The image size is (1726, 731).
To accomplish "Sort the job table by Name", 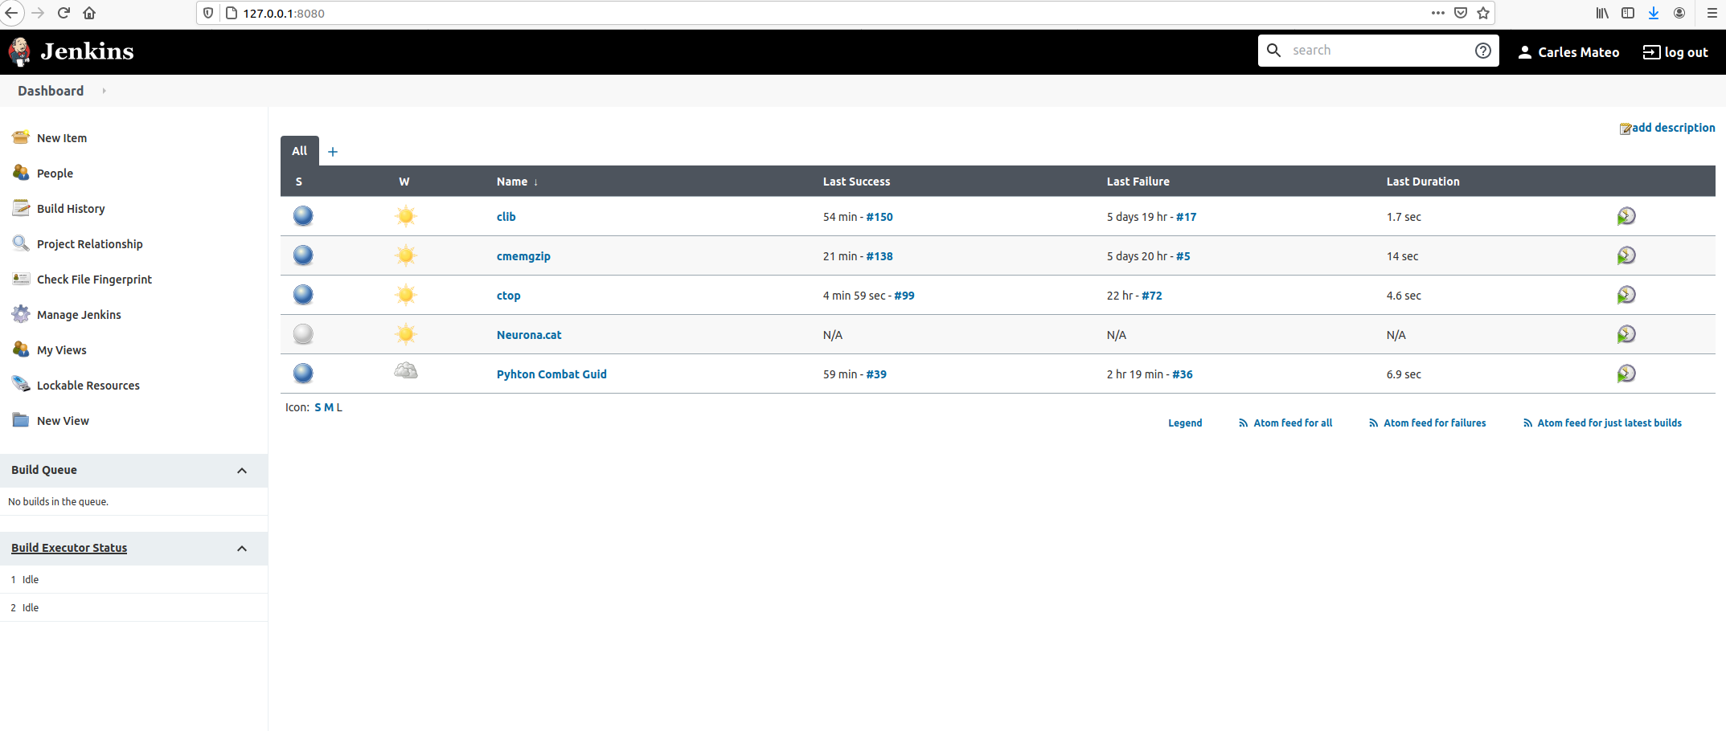I will coord(517,182).
